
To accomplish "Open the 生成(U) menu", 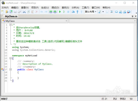I will [x=45, y=7].
